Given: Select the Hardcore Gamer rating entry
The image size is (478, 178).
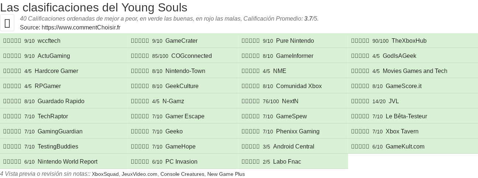Looking at the screenshot, I should 56,71.
